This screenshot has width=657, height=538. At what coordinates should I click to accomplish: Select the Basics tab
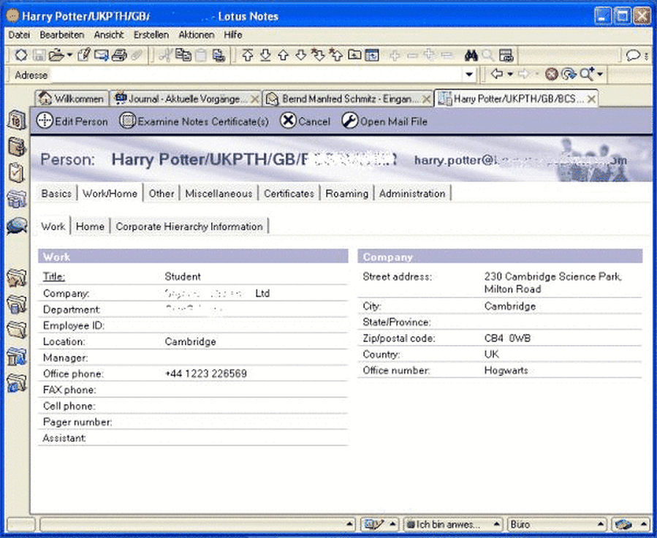point(56,194)
